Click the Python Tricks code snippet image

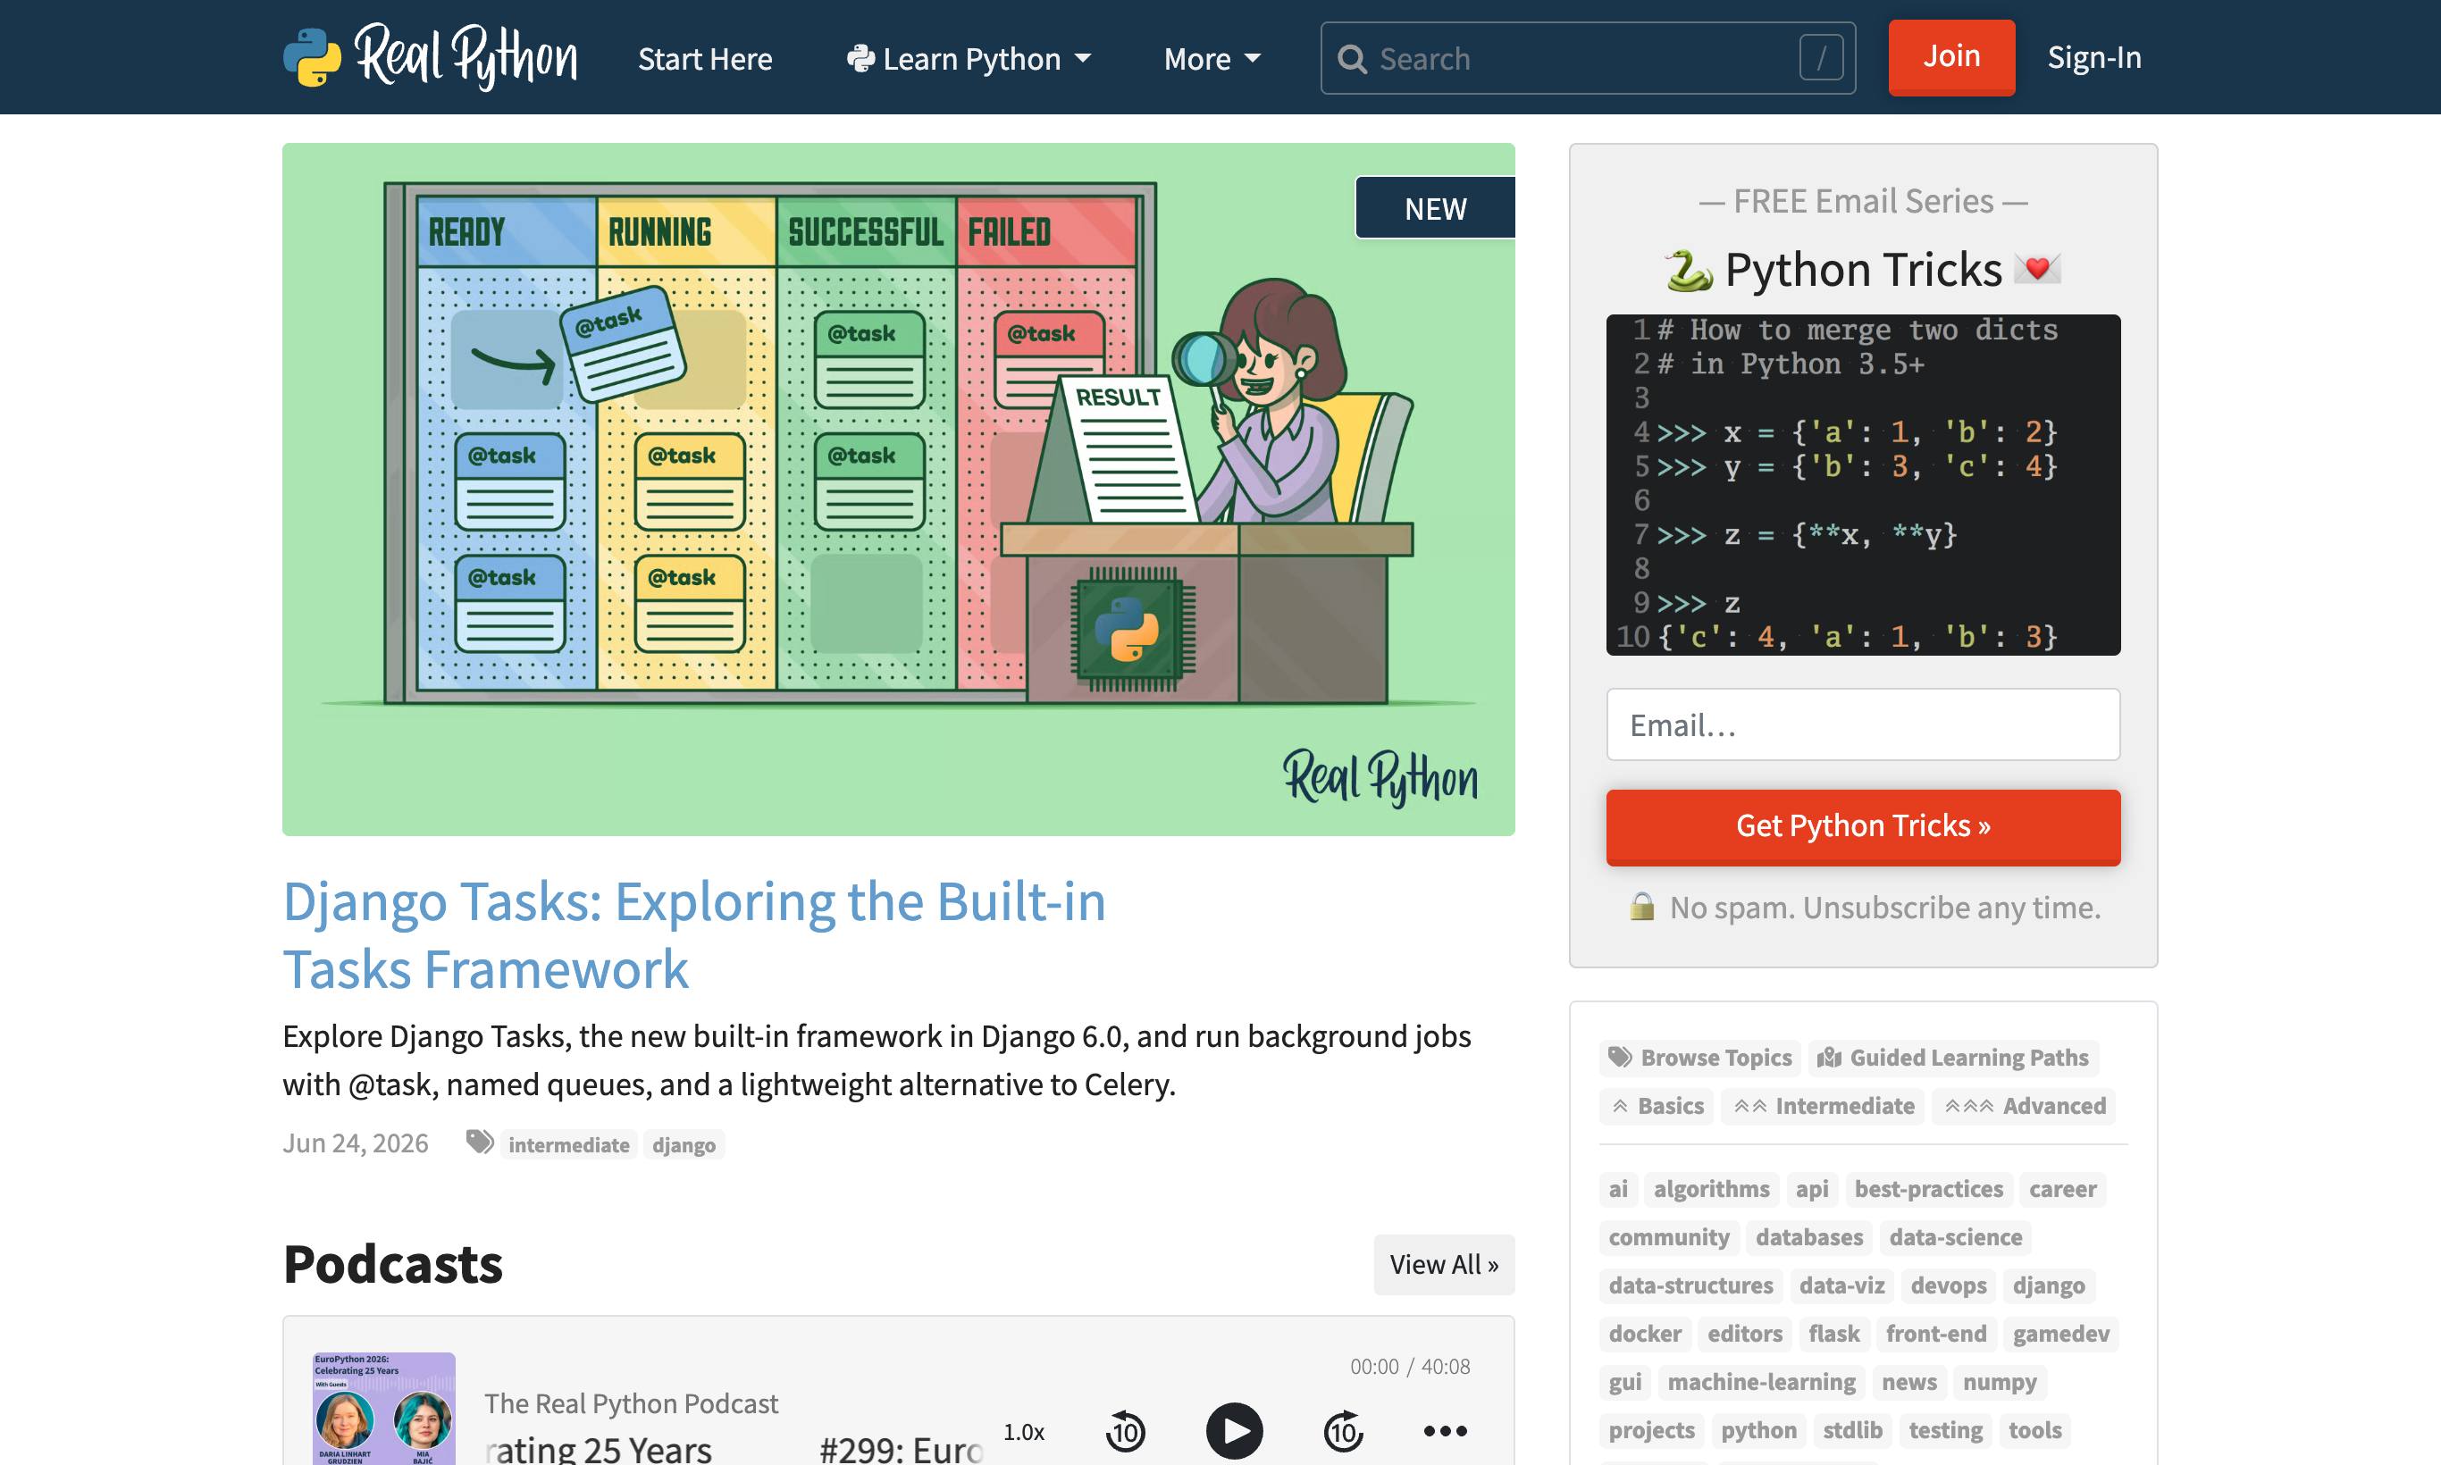1862,485
